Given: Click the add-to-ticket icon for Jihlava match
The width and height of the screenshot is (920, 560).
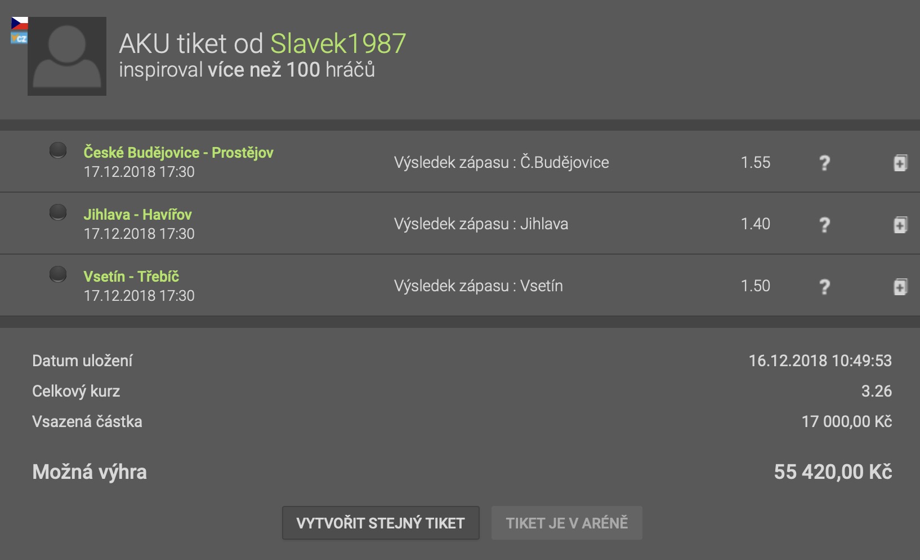Looking at the screenshot, I should point(900,225).
